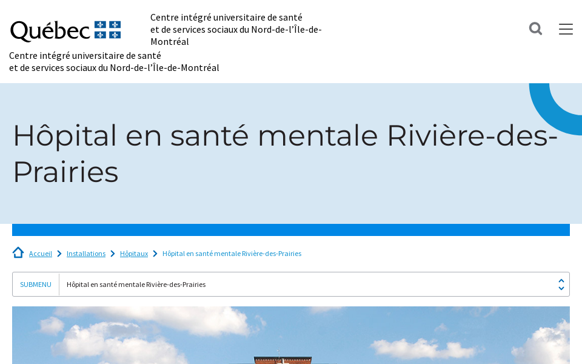Screen dimensions: 582x364
Task: Click the submenu field showing Hôpital en santé mentale
Action: coord(136,284)
